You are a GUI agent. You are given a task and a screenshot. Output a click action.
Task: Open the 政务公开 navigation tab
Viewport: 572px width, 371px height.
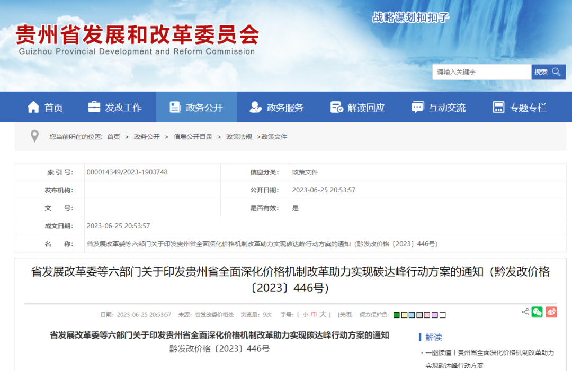pyautogui.click(x=197, y=108)
